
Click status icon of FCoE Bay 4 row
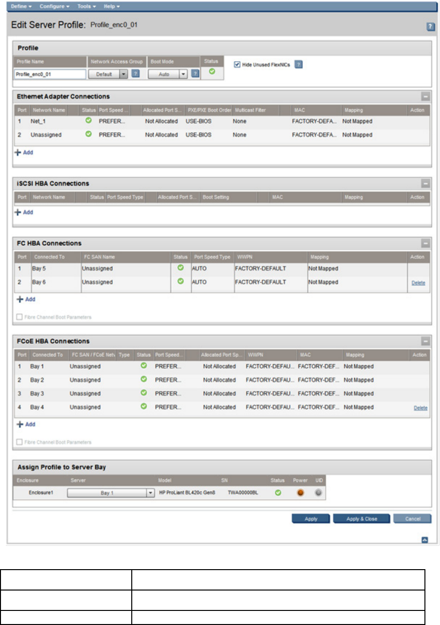[143, 407]
